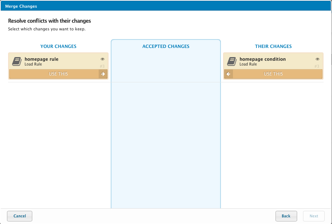Click left arrow on the homepage condition card
Screen dimensions: 332x224
pyautogui.click(x=229, y=74)
